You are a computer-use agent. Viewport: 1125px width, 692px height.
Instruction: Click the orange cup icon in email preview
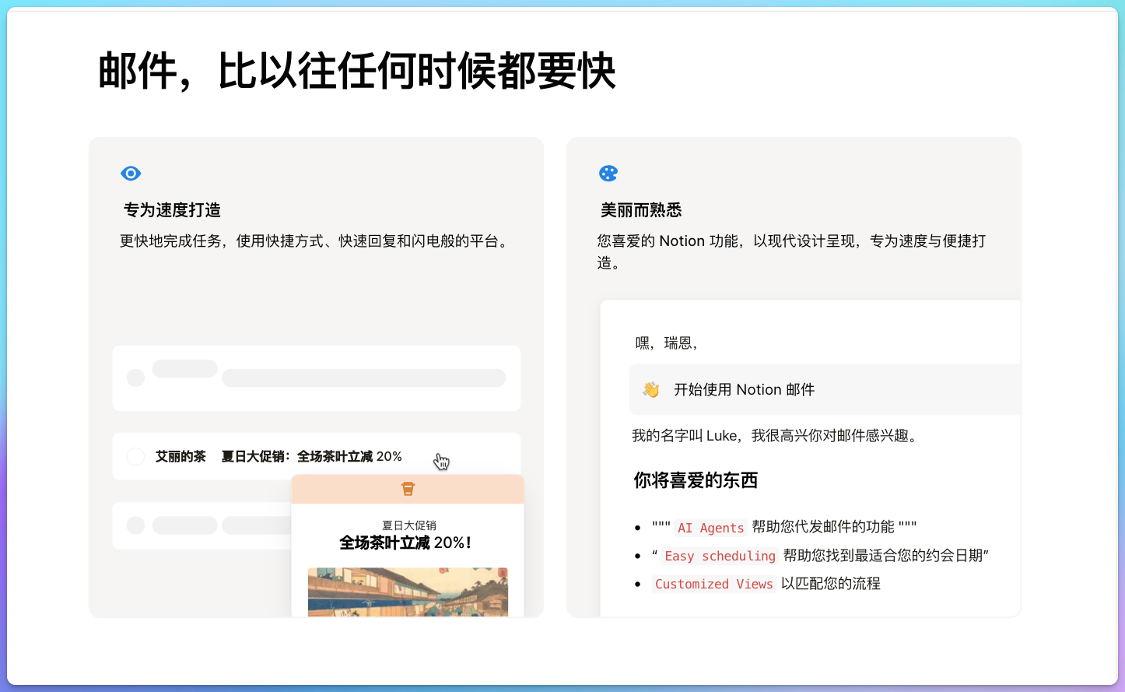click(x=408, y=489)
